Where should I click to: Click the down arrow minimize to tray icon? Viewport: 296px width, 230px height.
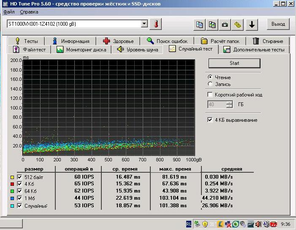tap(252, 24)
